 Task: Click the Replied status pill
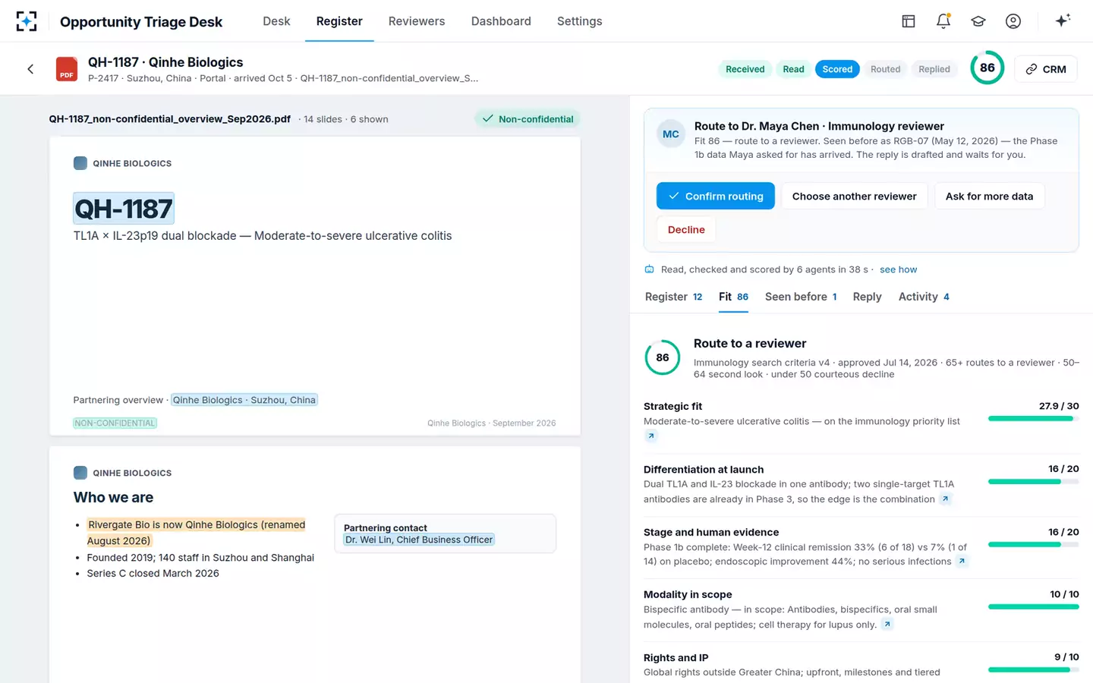934,69
